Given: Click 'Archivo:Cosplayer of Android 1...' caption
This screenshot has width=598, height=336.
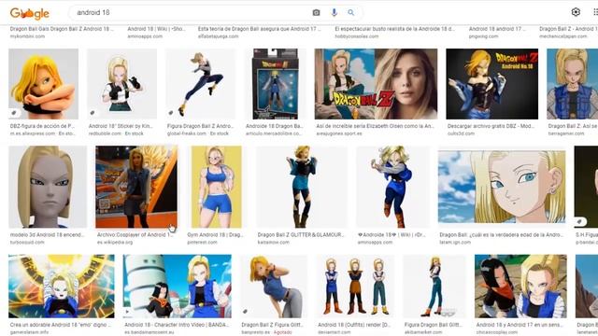Looking at the screenshot, I should (x=135, y=235).
